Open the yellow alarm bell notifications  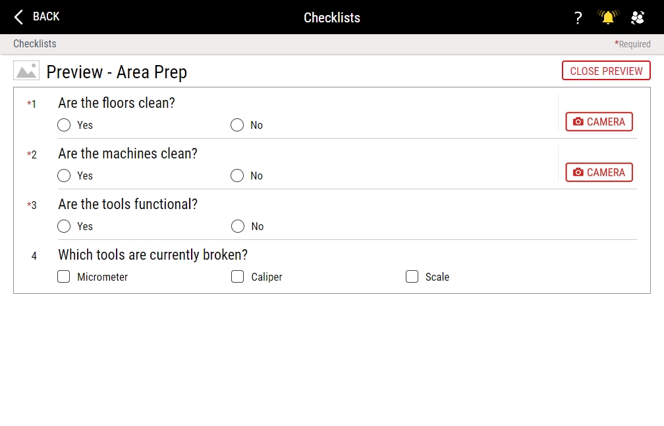tap(608, 18)
